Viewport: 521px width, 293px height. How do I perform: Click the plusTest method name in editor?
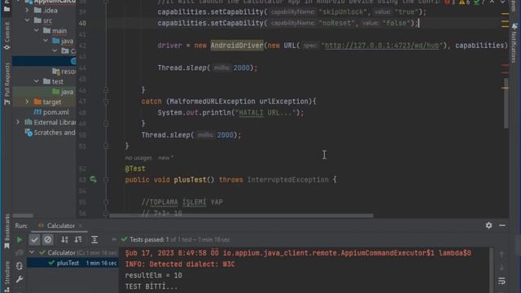[x=190, y=180]
